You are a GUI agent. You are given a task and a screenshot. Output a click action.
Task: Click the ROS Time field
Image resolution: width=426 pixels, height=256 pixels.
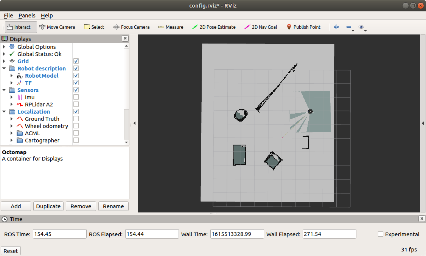click(x=60, y=234)
